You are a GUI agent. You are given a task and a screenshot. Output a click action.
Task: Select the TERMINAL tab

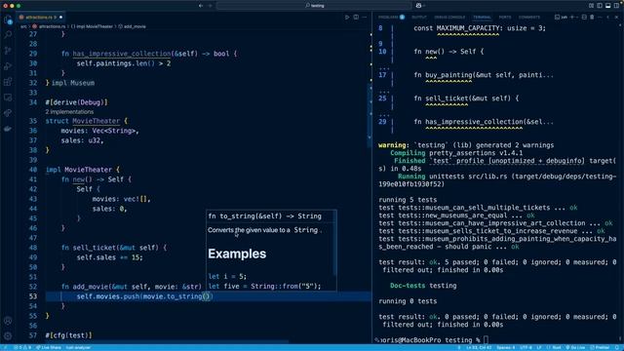(x=482, y=18)
